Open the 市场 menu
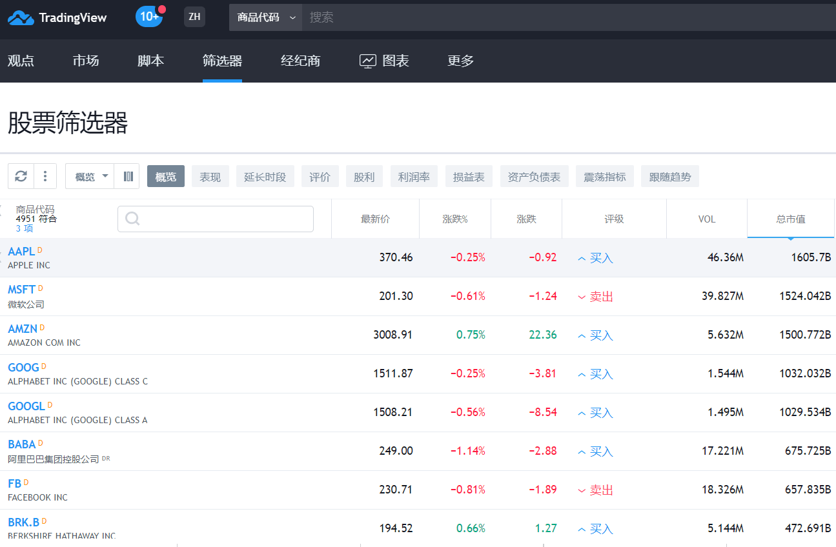Viewport: 836px width, 547px height. pos(86,61)
